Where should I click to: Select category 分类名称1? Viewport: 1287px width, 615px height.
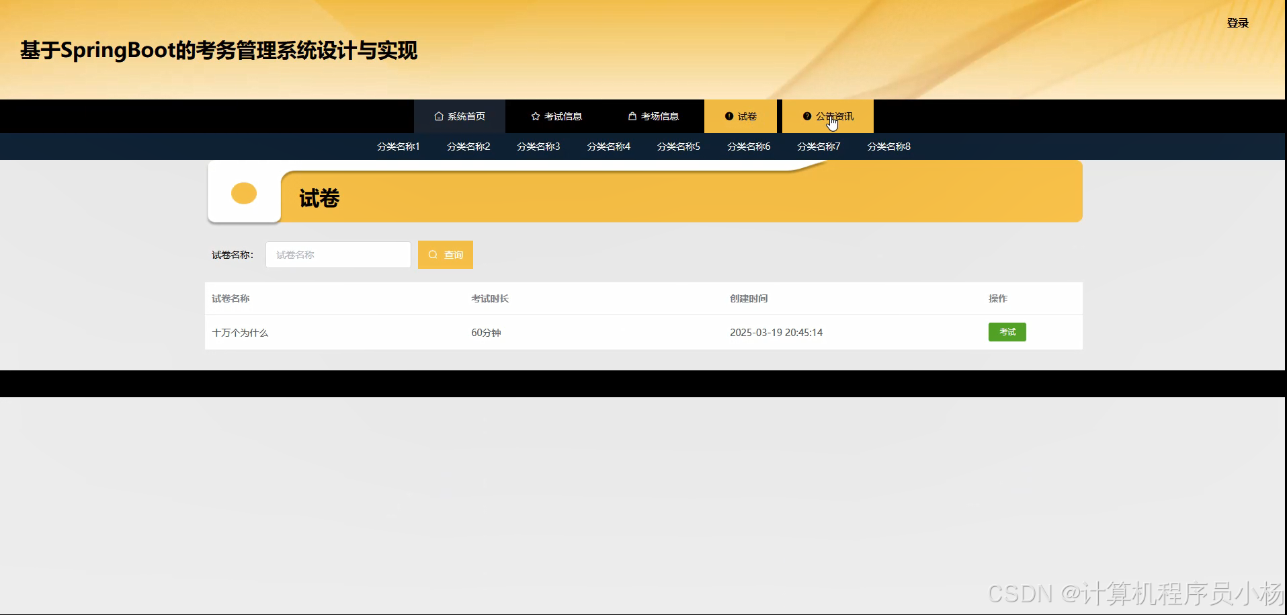(x=399, y=147)
